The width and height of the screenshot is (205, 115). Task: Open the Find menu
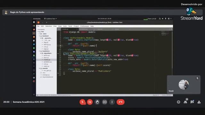pyautogui.click(x=55, y=26)
